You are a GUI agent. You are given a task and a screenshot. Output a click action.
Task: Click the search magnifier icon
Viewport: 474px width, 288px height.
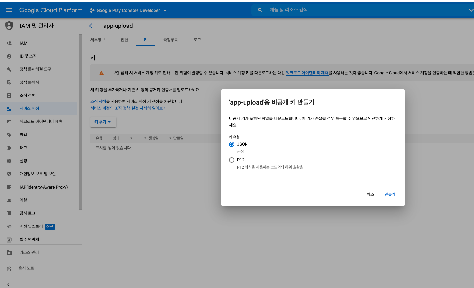coord(260,10)
